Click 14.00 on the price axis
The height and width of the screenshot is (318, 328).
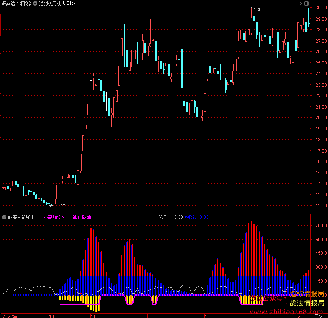pos(321,183)
